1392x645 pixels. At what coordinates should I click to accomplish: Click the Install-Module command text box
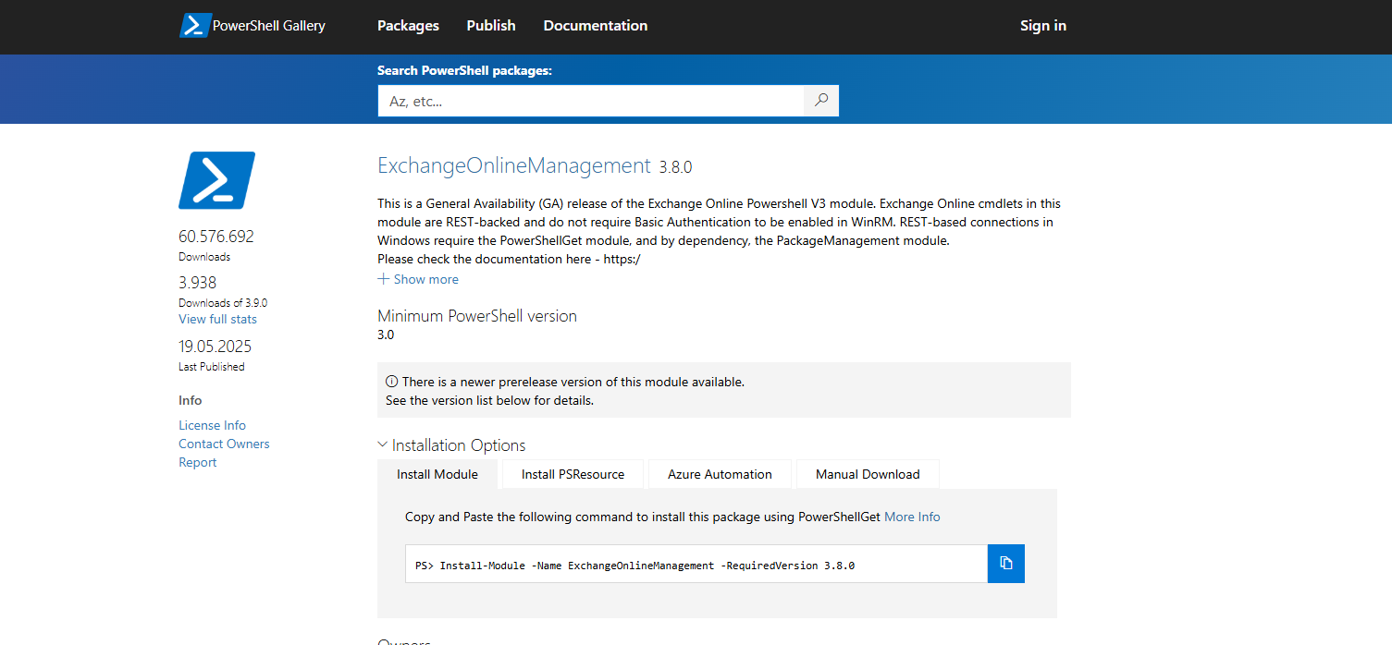coord(696,564)
